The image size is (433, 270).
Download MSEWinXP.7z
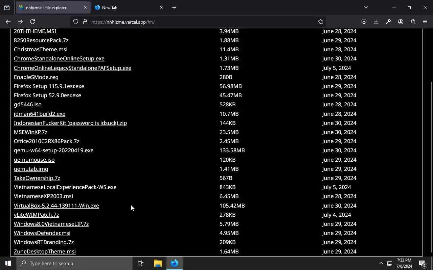30,132
